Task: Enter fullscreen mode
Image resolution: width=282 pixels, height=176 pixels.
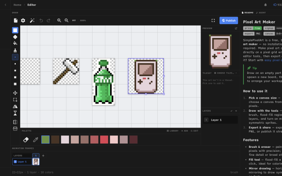Action: [x=213, y=21]
